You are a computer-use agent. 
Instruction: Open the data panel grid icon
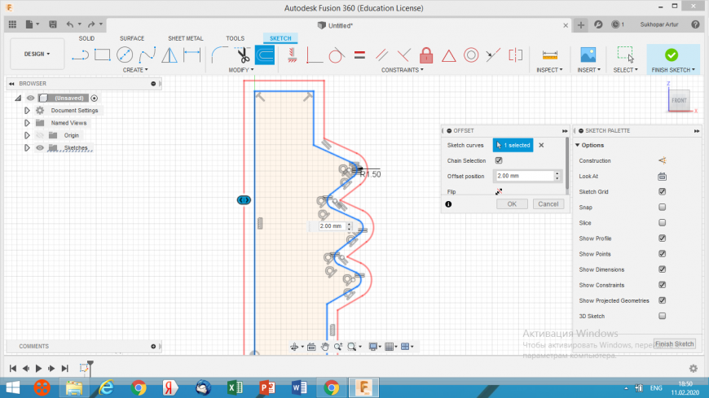pos(13,24)
